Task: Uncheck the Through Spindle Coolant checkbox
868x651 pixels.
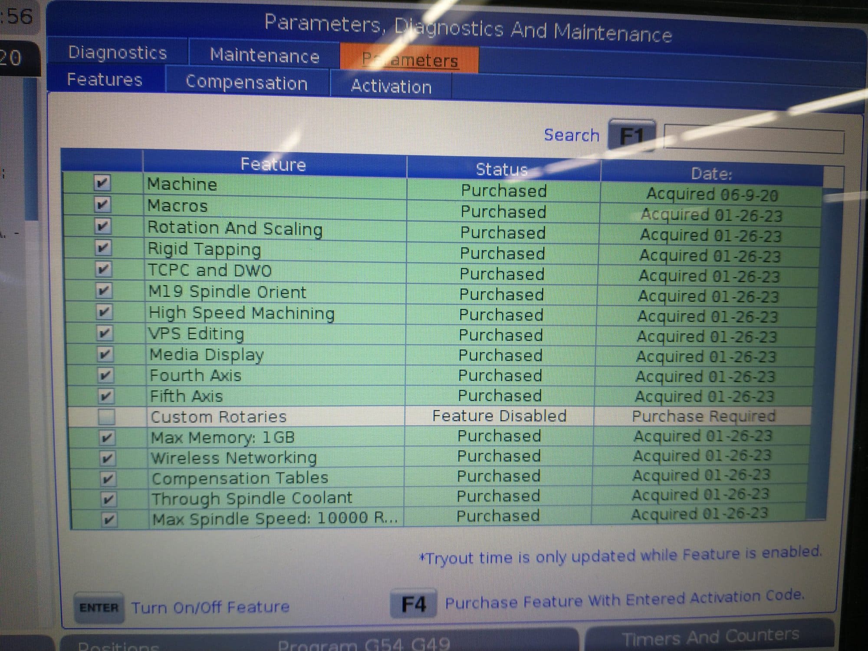Action: pos(108,499)
